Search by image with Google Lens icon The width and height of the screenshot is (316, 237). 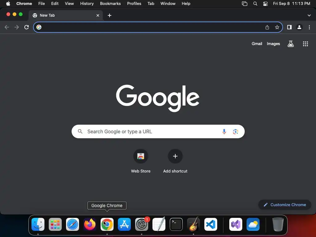click(235, 131)
